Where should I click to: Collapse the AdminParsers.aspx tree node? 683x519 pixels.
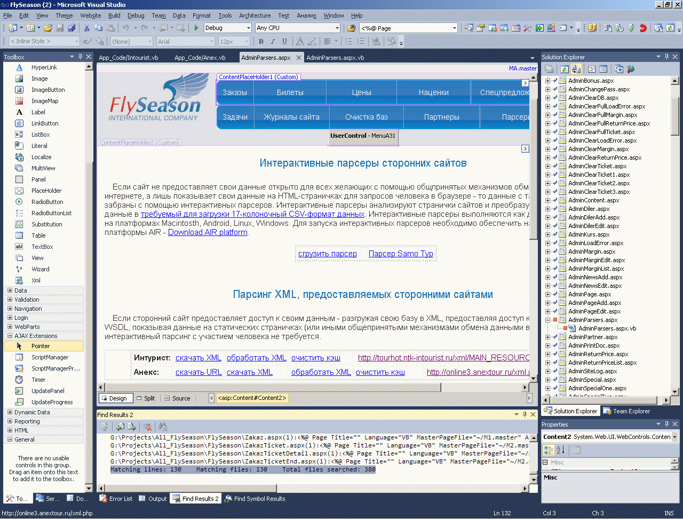547,320
